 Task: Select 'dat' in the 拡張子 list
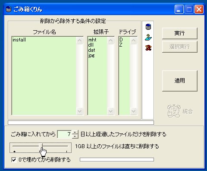click(91, 50)
